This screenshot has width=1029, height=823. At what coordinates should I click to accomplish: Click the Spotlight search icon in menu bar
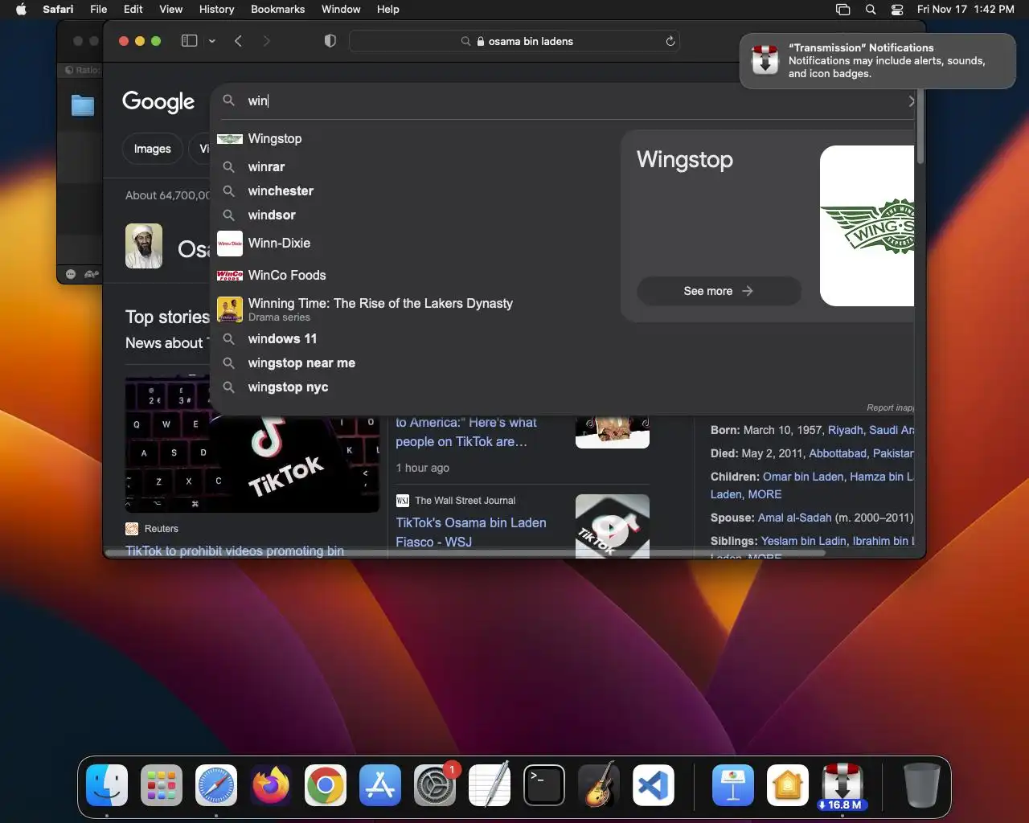(x=871, y=10)
